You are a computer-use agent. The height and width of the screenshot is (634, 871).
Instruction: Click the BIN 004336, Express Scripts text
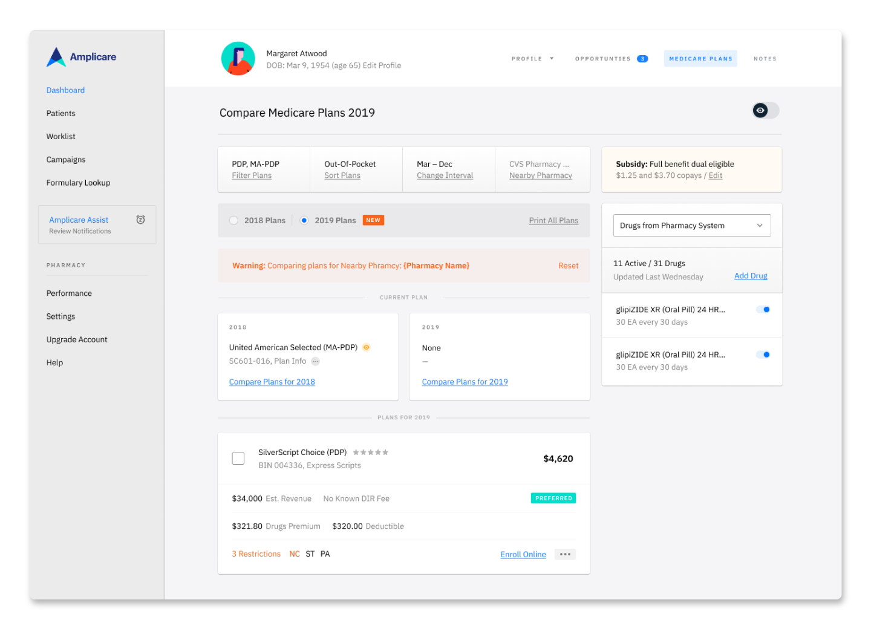(310, 465)
